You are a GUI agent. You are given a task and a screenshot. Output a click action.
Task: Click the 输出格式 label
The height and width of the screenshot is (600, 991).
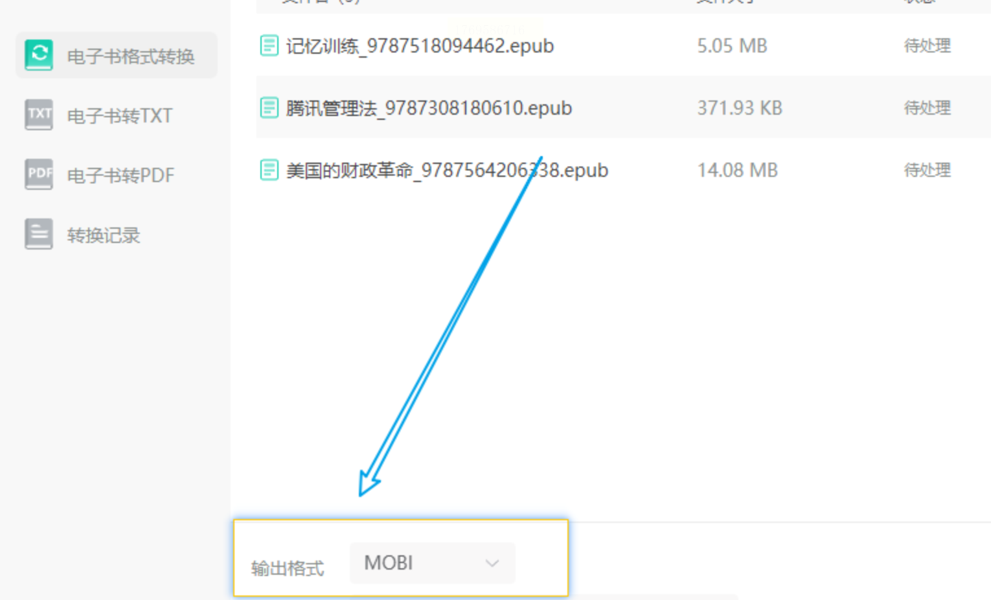[288, 568]
